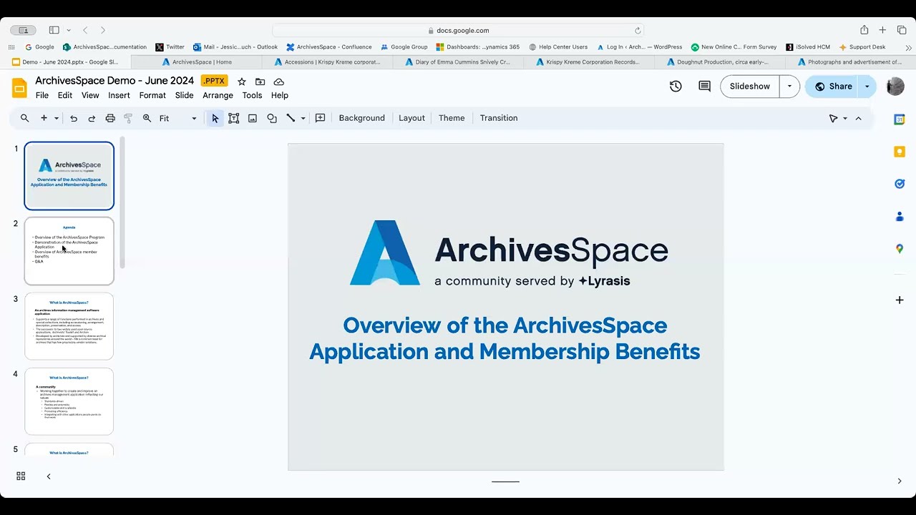
Task: Click the pointer mode icon in toolbar
Action: click(x=833, y=118)
